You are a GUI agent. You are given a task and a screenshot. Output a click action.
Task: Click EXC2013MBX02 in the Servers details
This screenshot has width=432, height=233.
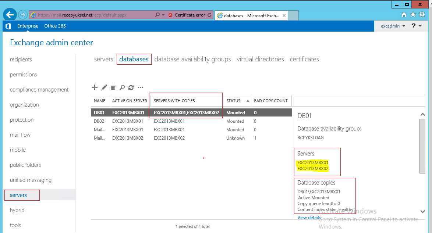tap(313, 169)
